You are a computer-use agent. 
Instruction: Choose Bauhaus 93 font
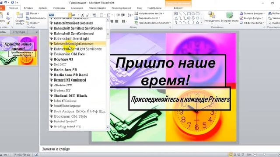pos(77,59)
